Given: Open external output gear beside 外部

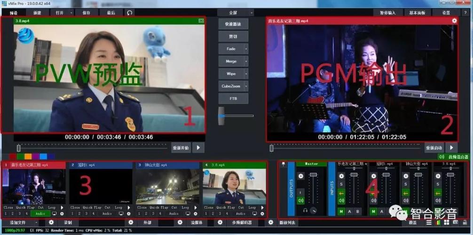Looking at the screenshot, I should coord(131,222).
